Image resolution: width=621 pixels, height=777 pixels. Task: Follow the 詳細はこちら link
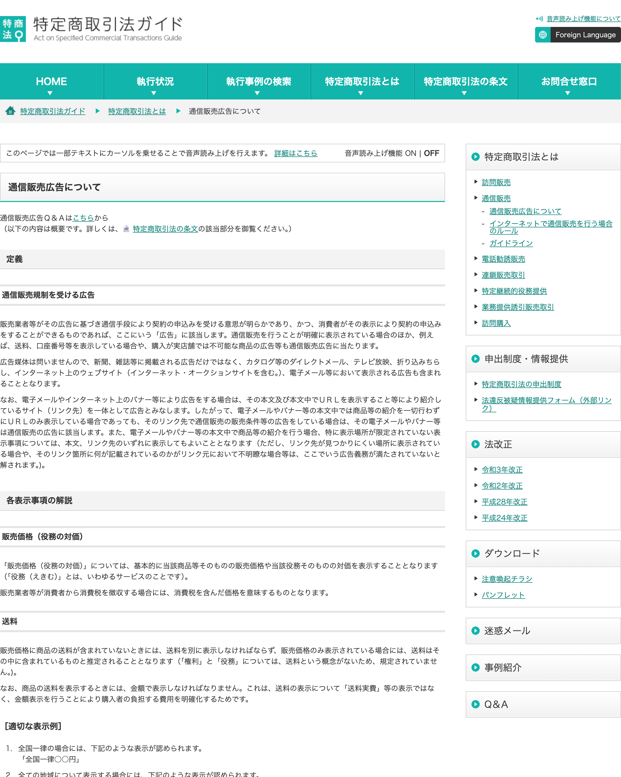click(x=296, y=153)
